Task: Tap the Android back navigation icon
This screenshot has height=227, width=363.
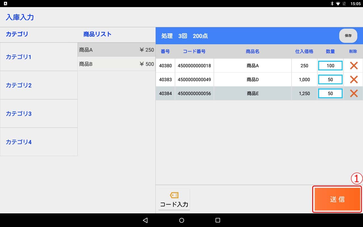Action: point(145,220)
